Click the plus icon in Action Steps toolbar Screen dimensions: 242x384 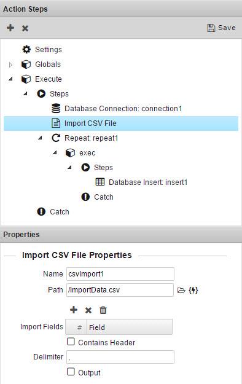[10, 28]
